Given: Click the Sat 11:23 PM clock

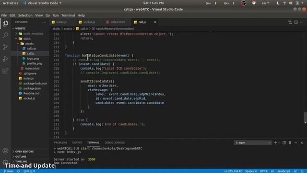Looking at the screenshot, I should [x=153, y=3].
